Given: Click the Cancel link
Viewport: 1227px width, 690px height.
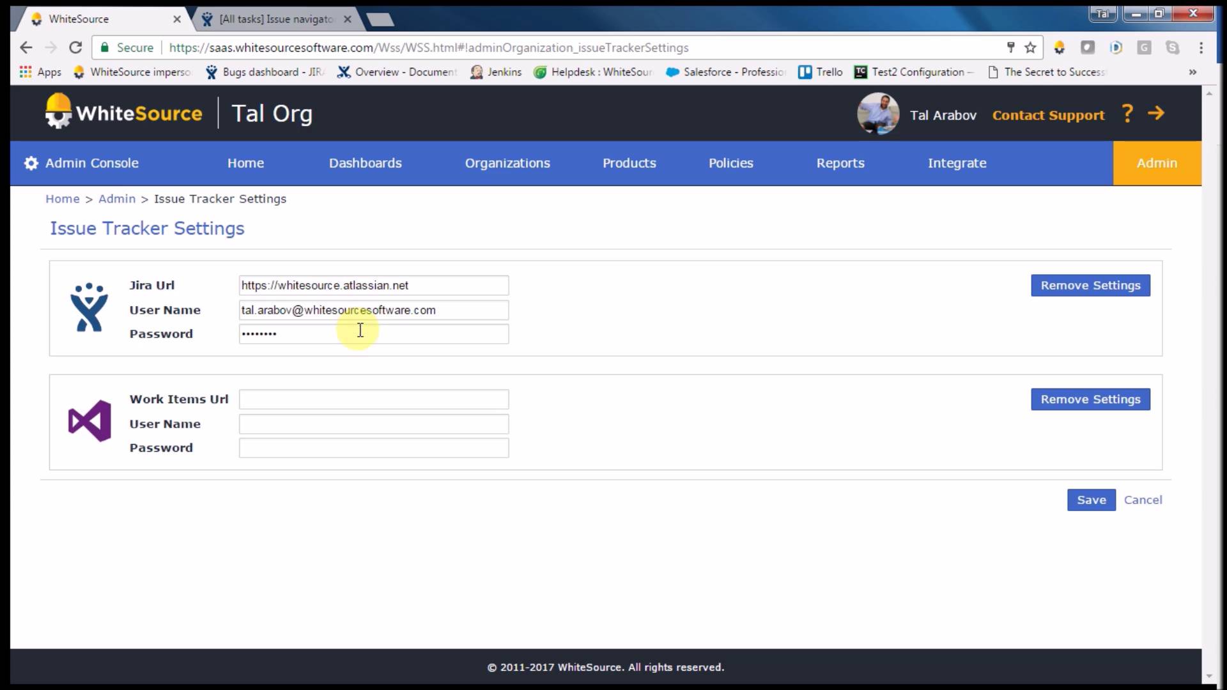Looking at the screenshot, I should 1143,500.
